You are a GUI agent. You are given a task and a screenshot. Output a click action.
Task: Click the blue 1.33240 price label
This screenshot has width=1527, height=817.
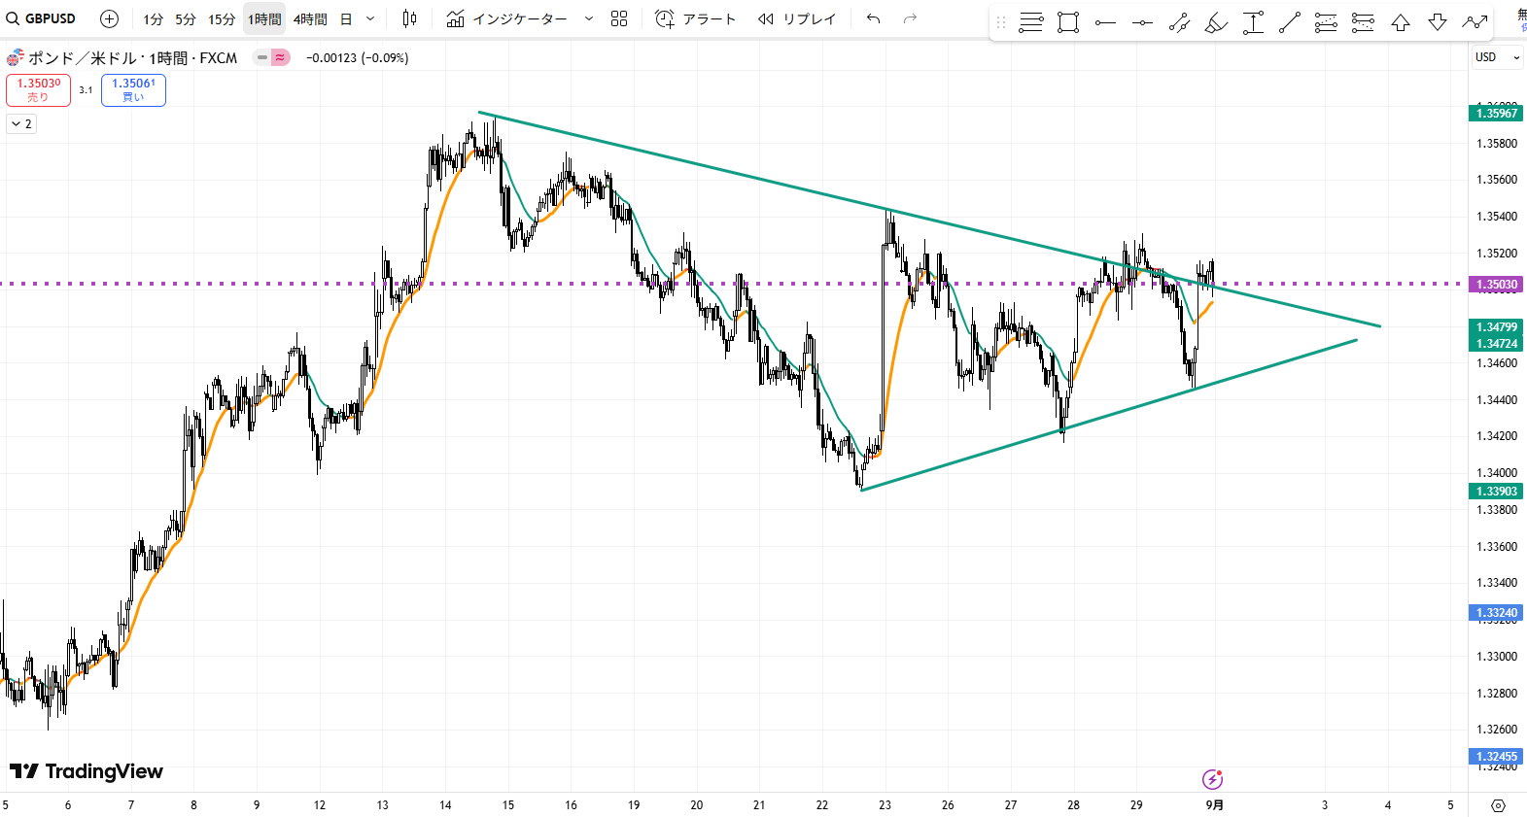(1496, 613)
